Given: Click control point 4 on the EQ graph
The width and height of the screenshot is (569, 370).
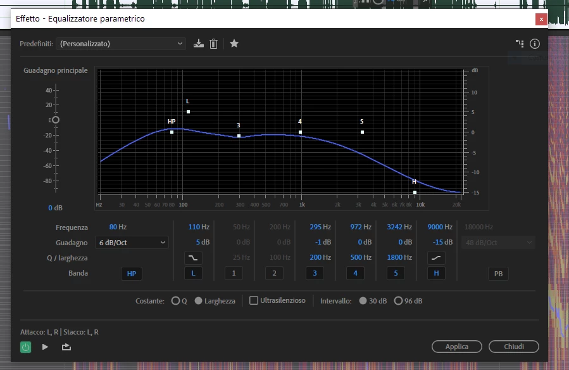Looking at the screenshot, I should [300, 132].
